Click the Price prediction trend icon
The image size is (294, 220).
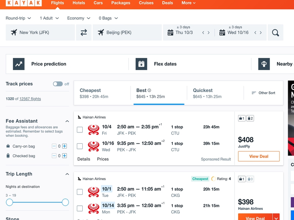(x=19, y=64)
